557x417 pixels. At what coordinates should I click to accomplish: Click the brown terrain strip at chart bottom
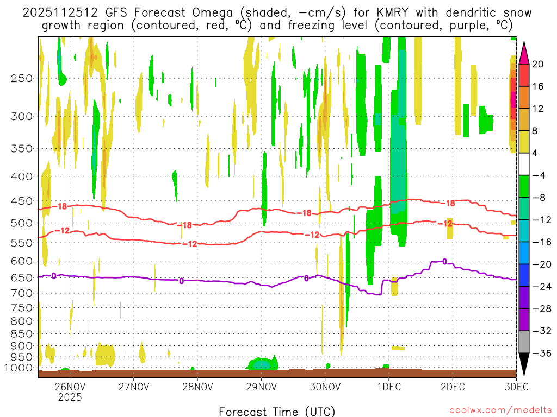pos(277,373)
